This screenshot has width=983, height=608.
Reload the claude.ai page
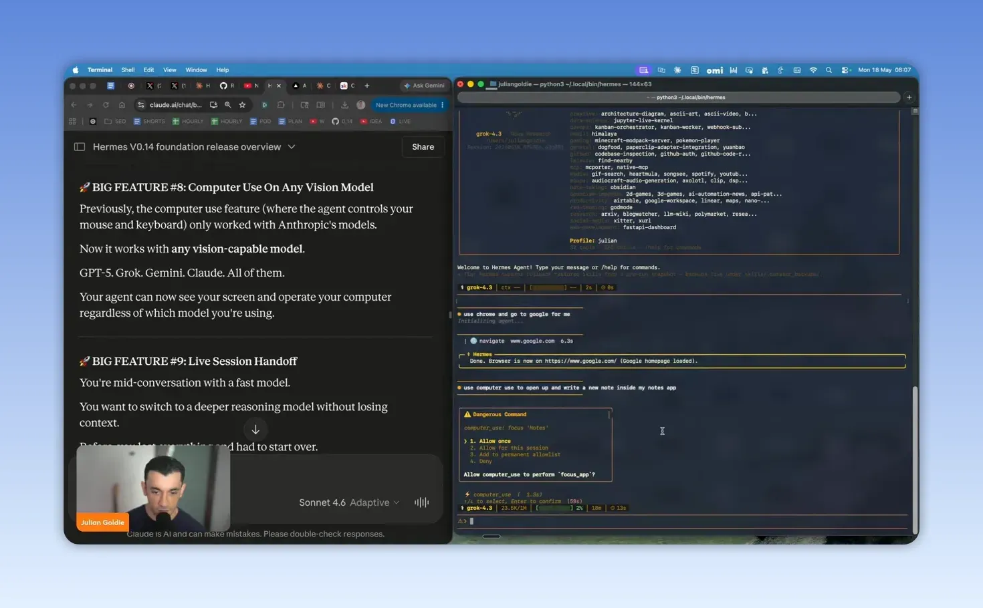(x=106, y=105)
